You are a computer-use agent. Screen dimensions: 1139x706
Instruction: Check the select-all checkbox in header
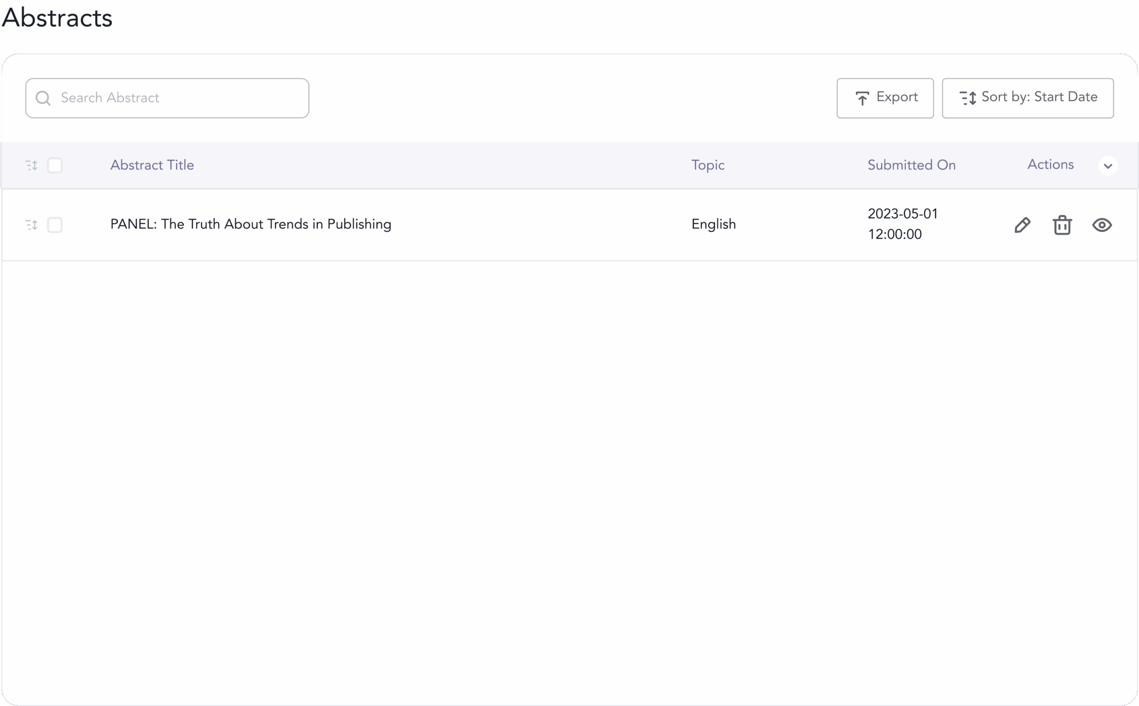55,165
